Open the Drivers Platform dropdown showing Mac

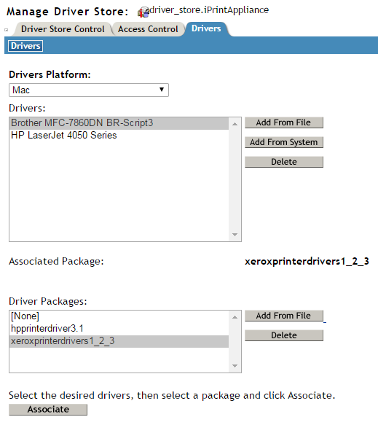click(x=89, y=90)
